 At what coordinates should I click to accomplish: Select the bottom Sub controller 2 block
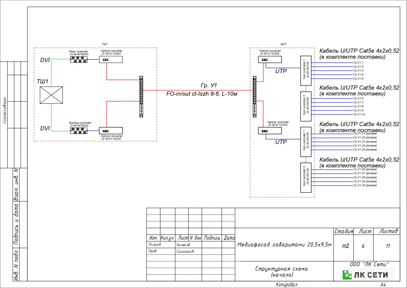coord(306,178)
